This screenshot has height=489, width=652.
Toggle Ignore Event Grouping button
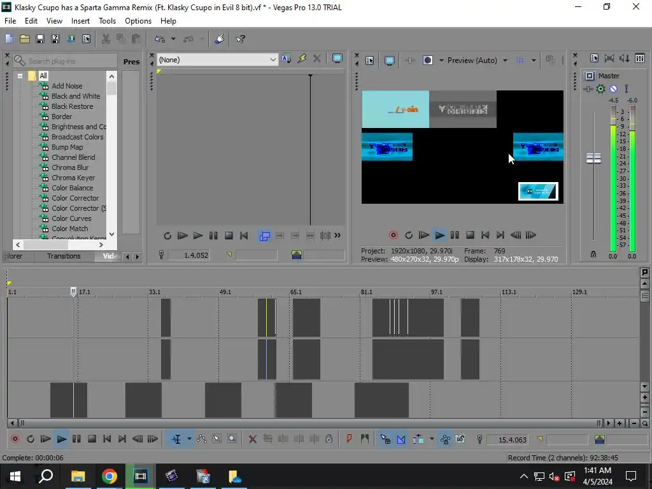click(x=460, y=439)
